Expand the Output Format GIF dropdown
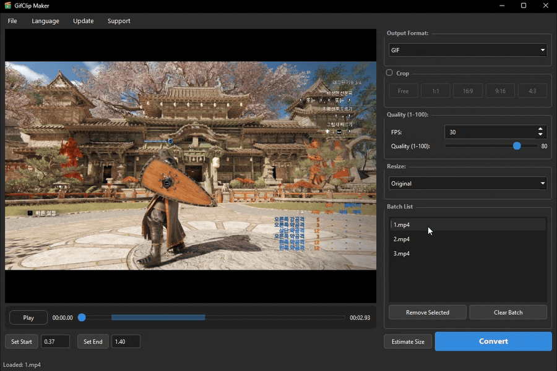The width and height of the screenshot is (557, 371). point(467,50)
